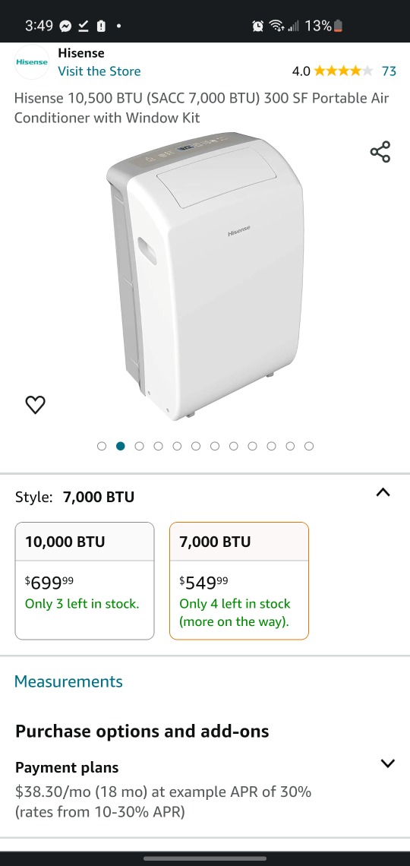This screenshot has height=866, width=410.
Task: Open the Visit the Store link
Action: tap(99, 71)
